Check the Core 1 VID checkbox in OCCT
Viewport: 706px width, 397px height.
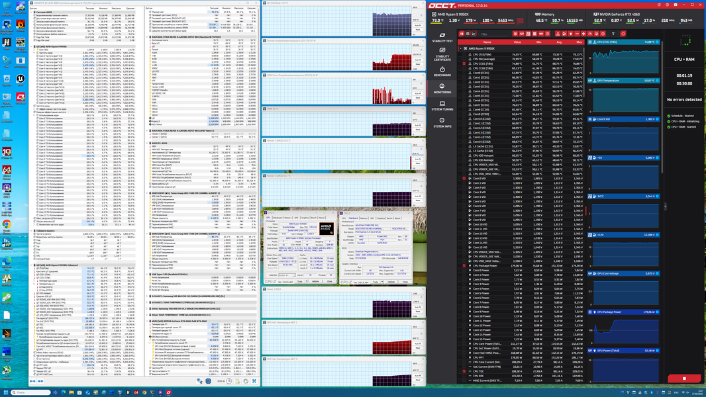click(x=464, y=183)
